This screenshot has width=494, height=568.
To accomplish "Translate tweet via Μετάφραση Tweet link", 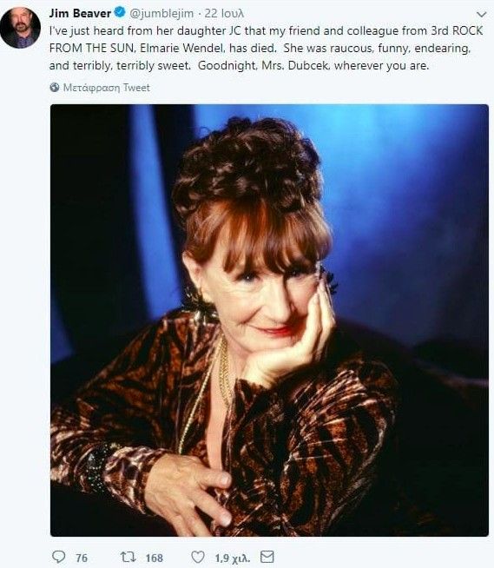I will tap(107, 88).
